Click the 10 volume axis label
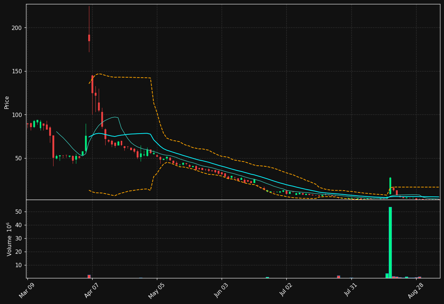 point(19,265)
